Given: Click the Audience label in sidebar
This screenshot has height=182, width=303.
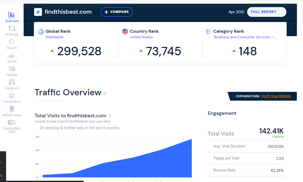Looking at the screenshot, I should (x=12, y=88).
